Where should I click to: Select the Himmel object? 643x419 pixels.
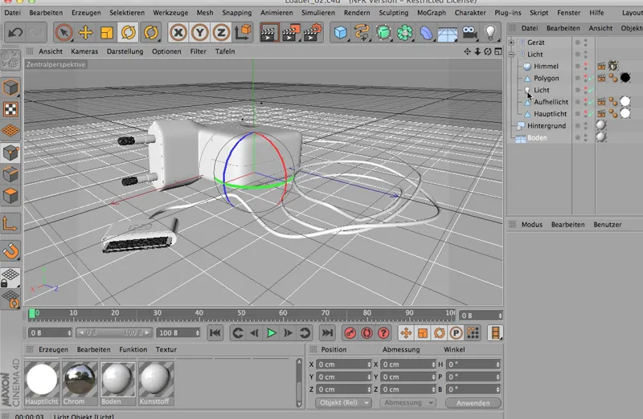point(546,66)
